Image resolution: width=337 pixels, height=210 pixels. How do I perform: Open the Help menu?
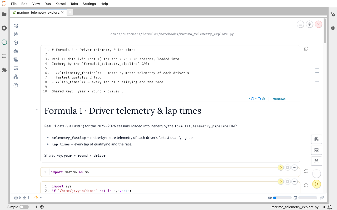tap(104, 4)
